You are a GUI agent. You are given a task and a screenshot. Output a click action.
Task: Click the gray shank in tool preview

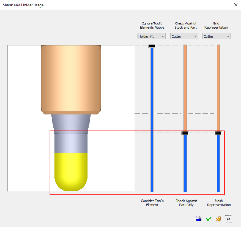(x=71, y=134)
